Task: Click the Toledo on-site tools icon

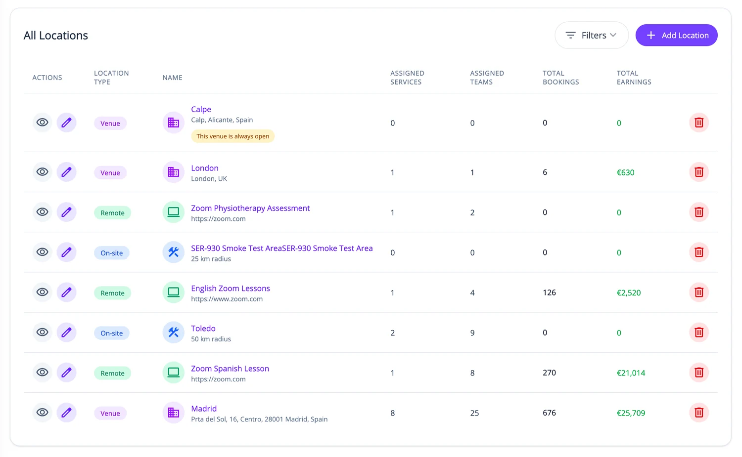Action: coord(173,332)
